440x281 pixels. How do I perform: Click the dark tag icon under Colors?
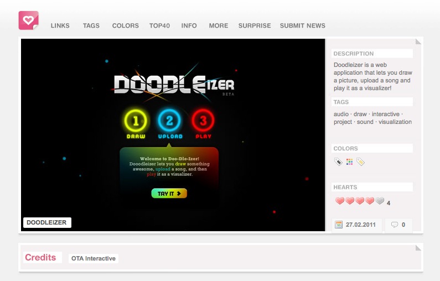[338, 162]
